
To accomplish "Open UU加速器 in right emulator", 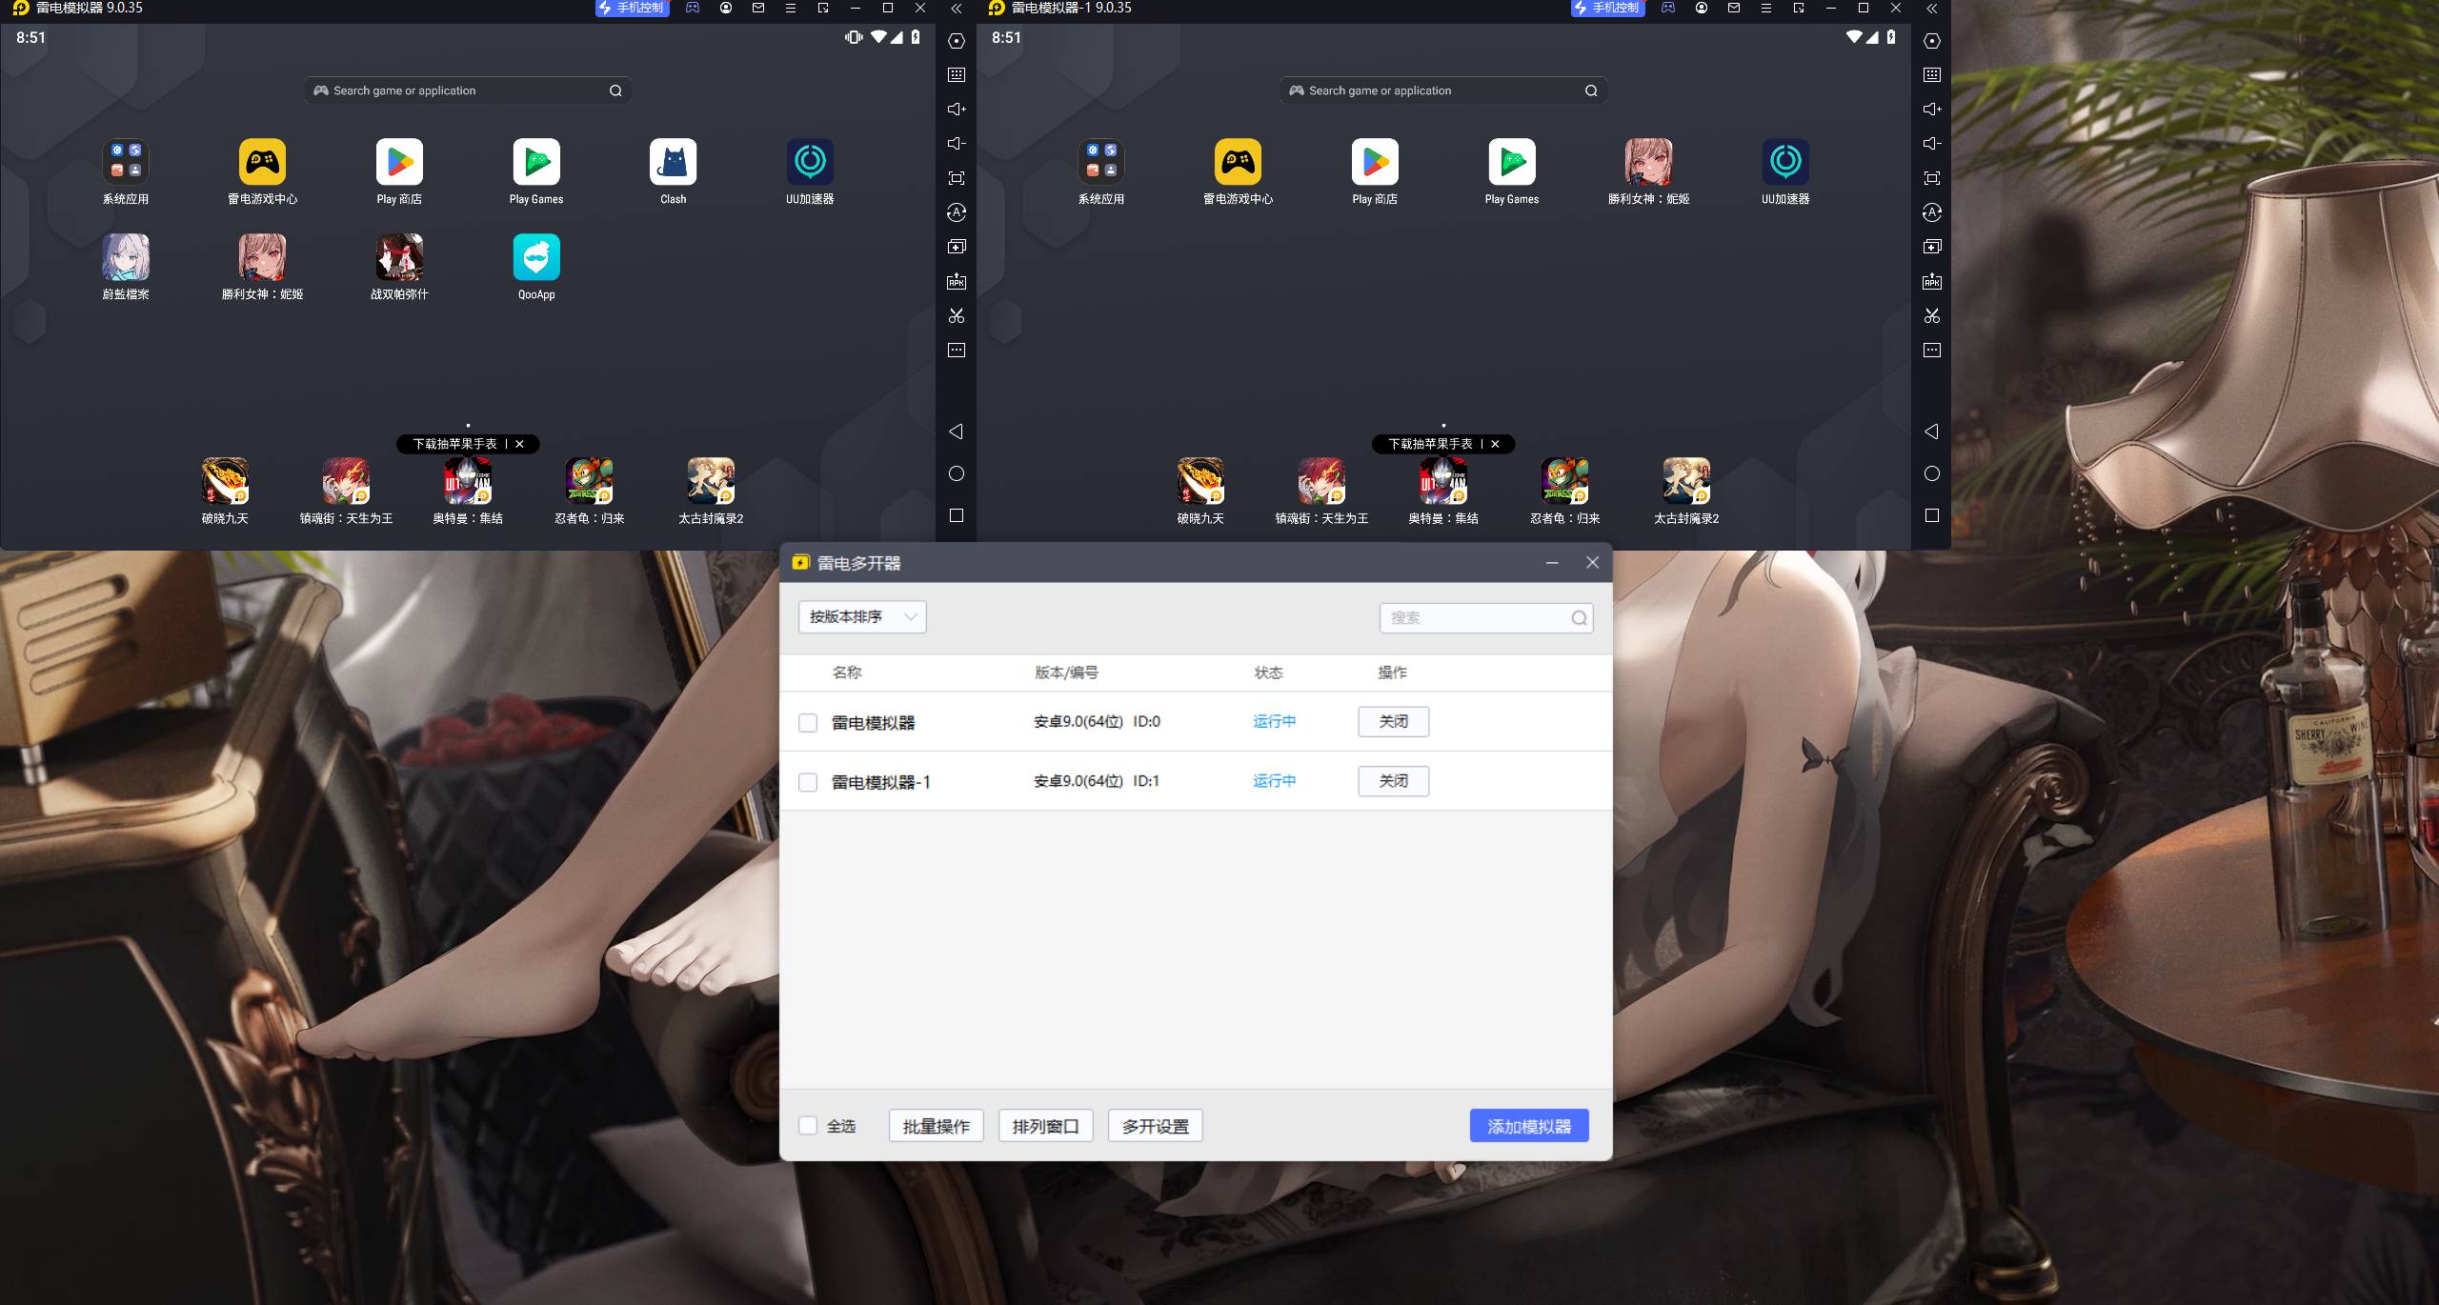I will (1784, 163).
